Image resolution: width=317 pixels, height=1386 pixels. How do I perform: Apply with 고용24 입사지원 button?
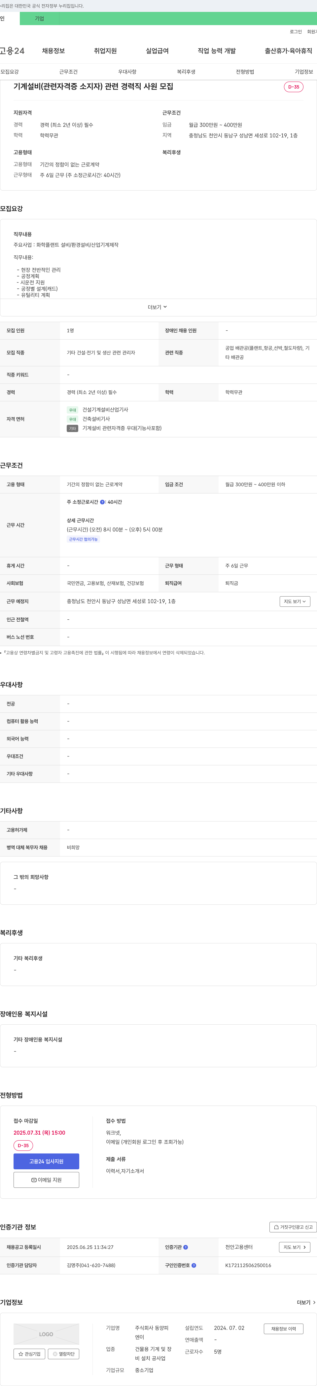coord(46,1161)
